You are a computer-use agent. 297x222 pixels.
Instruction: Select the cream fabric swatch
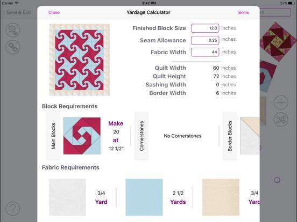pos(221,197)
